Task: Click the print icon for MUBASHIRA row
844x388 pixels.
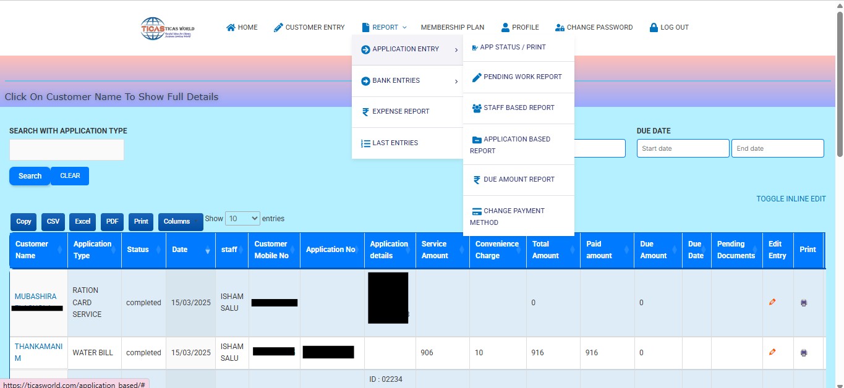Action: click(804, 303)
